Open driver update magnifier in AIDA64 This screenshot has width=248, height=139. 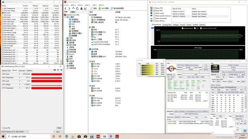pos(112,8)
